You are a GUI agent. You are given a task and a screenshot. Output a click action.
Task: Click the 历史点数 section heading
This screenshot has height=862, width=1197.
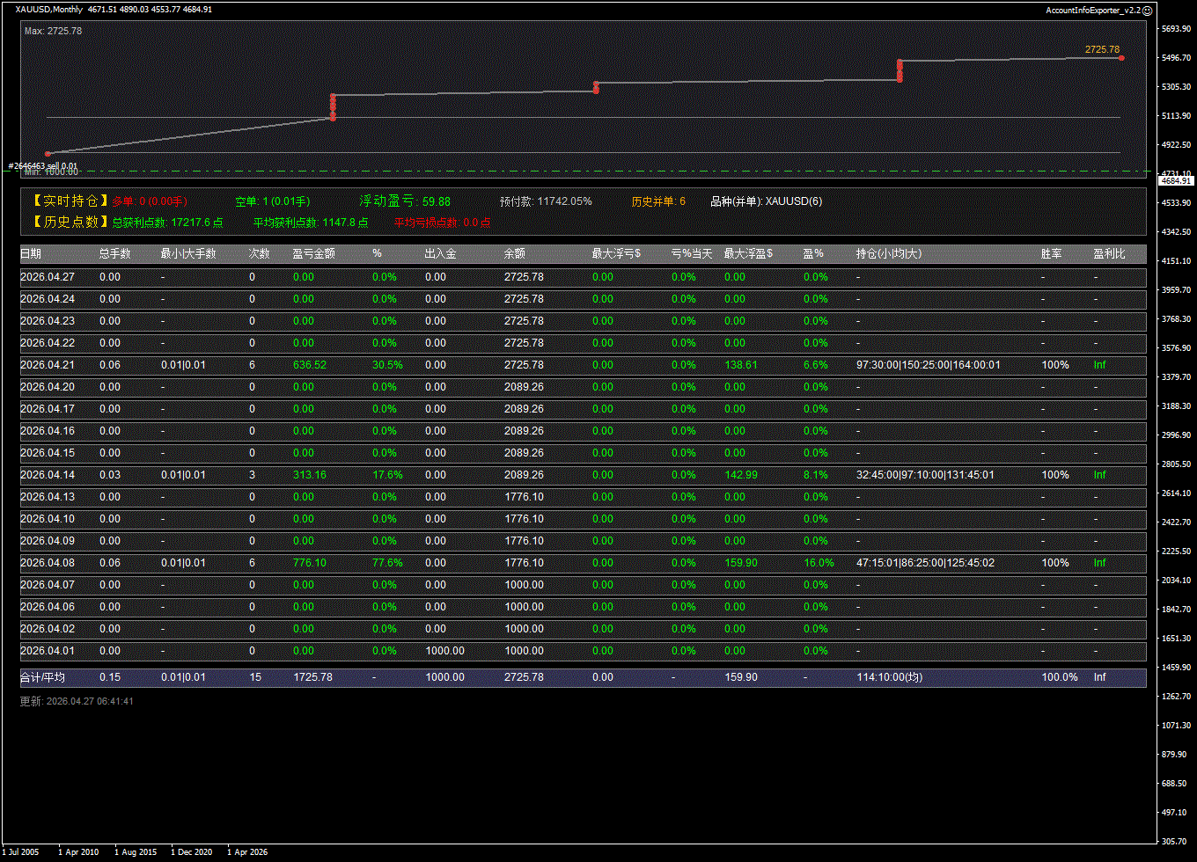click(66, 223)
